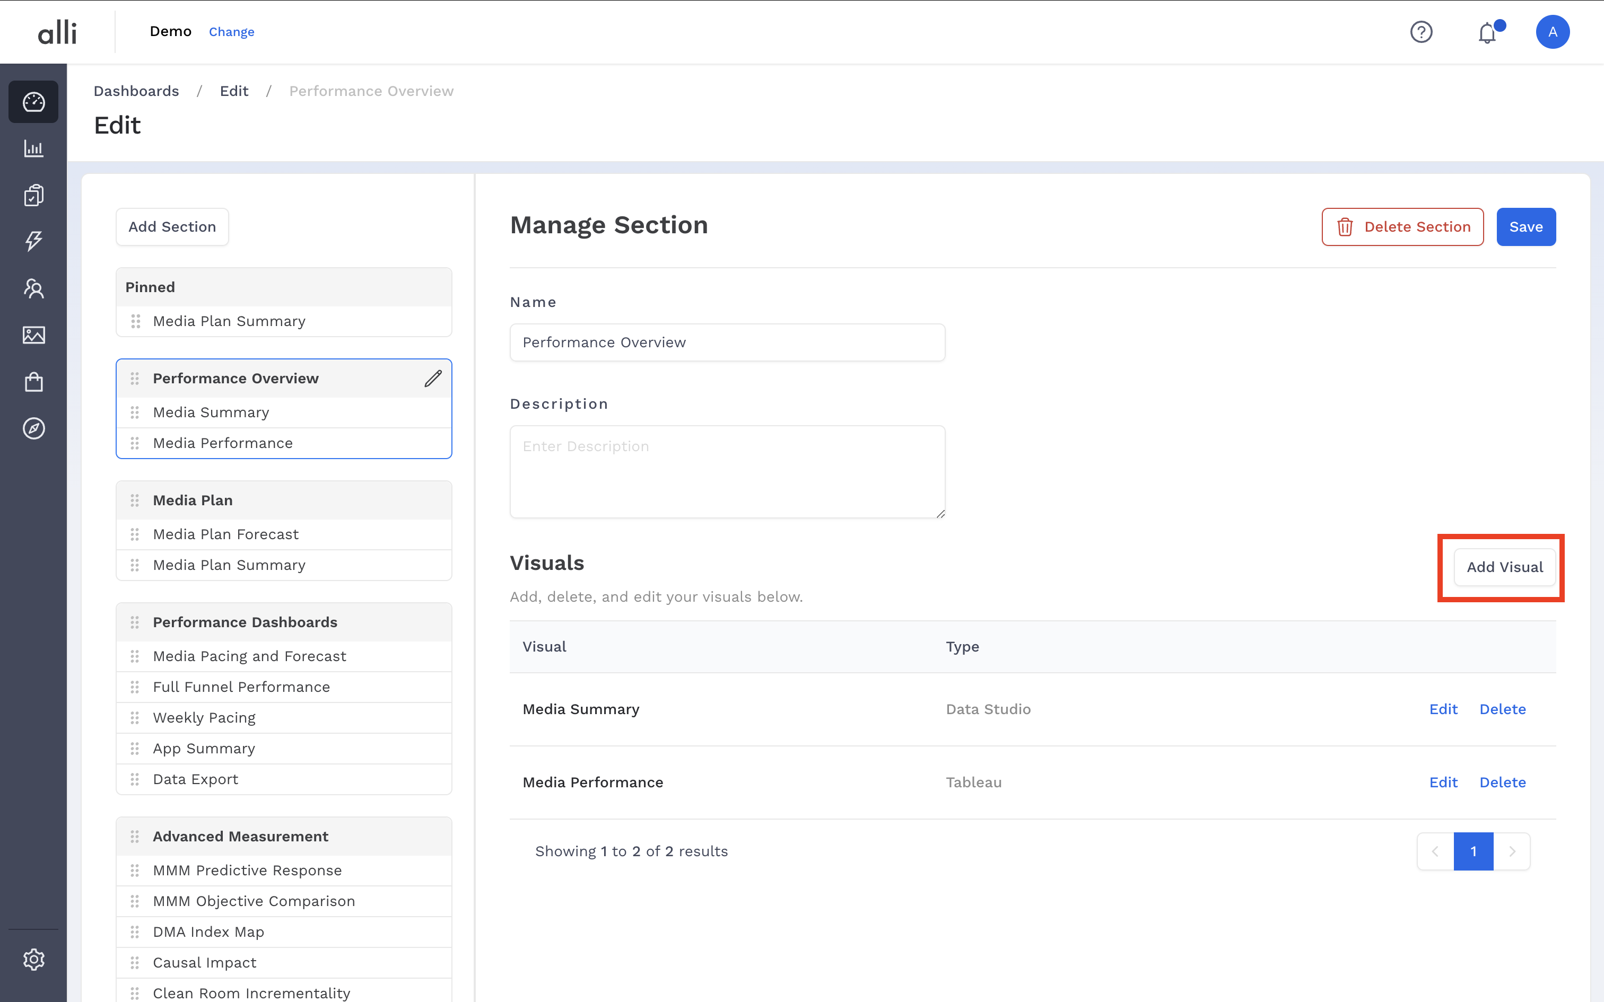Viewport: 1604px width, 1002px height.
Task: Click the Dashboards breadcrumb link
Action: (136, 91)
